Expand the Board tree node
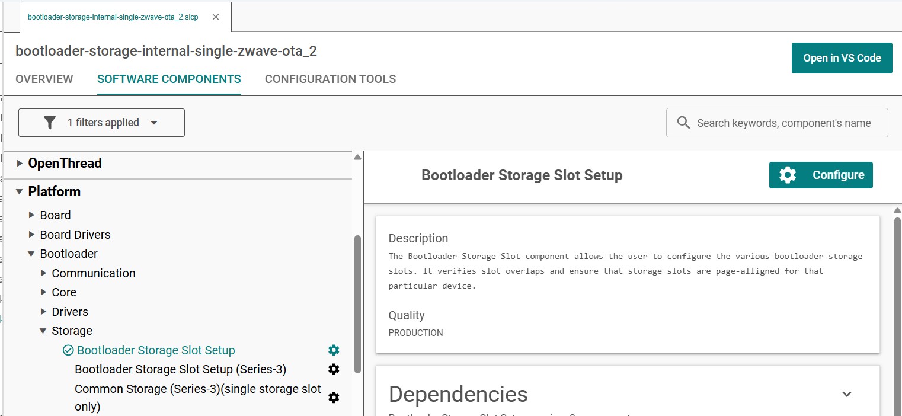902x416 pixels. [x=31, y=215]
